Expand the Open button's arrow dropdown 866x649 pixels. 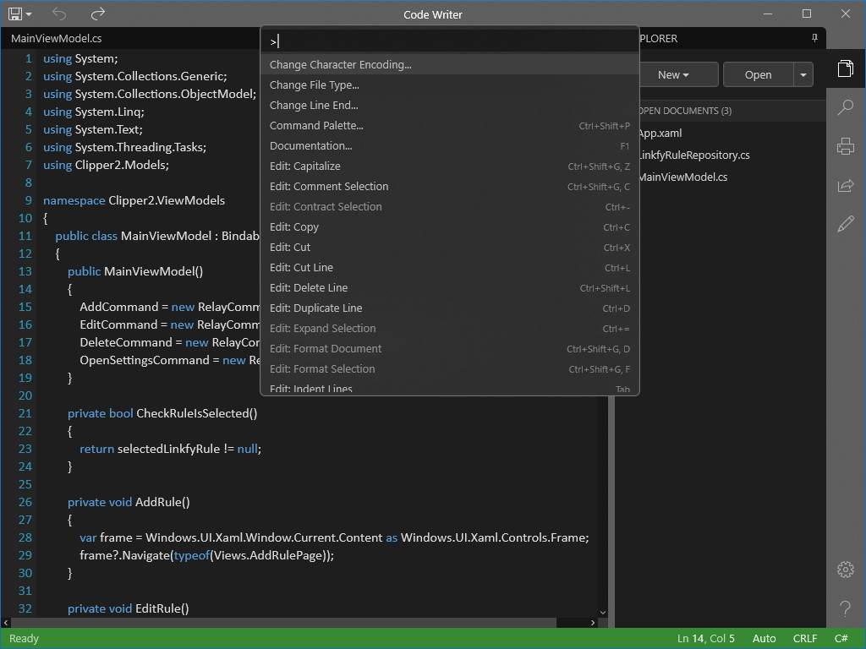click(x=803, y=74)
